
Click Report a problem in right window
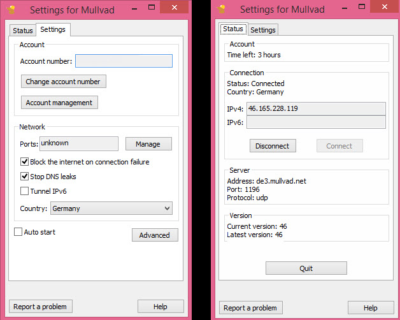point(251,308)
